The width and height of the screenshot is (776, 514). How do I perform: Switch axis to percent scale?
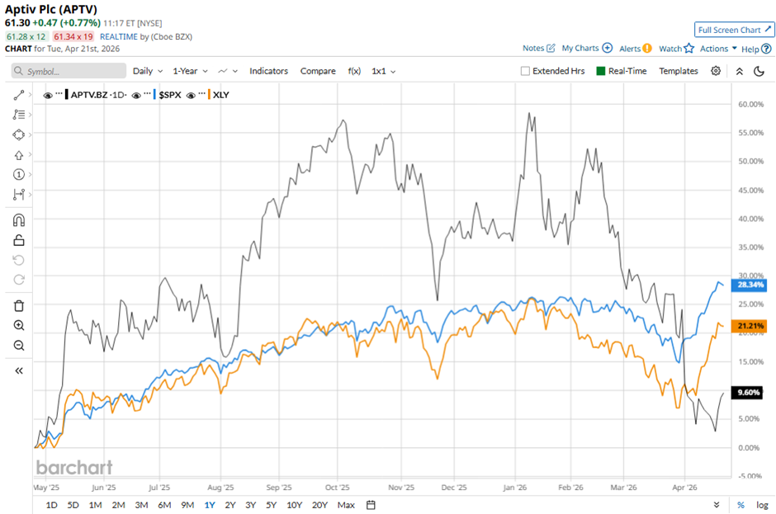741,505
